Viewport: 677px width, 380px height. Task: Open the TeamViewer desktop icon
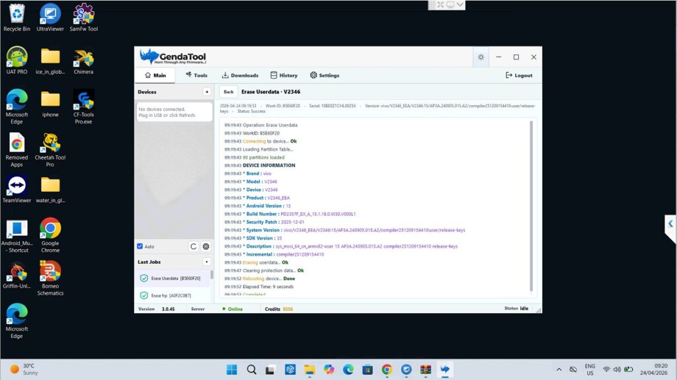(x=17, y=189)
